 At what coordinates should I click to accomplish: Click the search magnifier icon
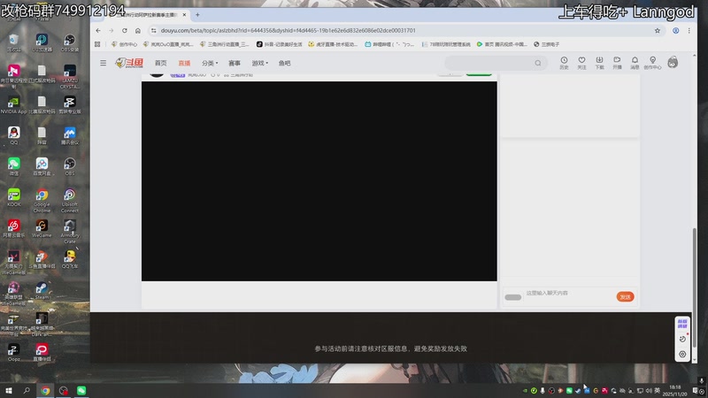pos(538,63)
